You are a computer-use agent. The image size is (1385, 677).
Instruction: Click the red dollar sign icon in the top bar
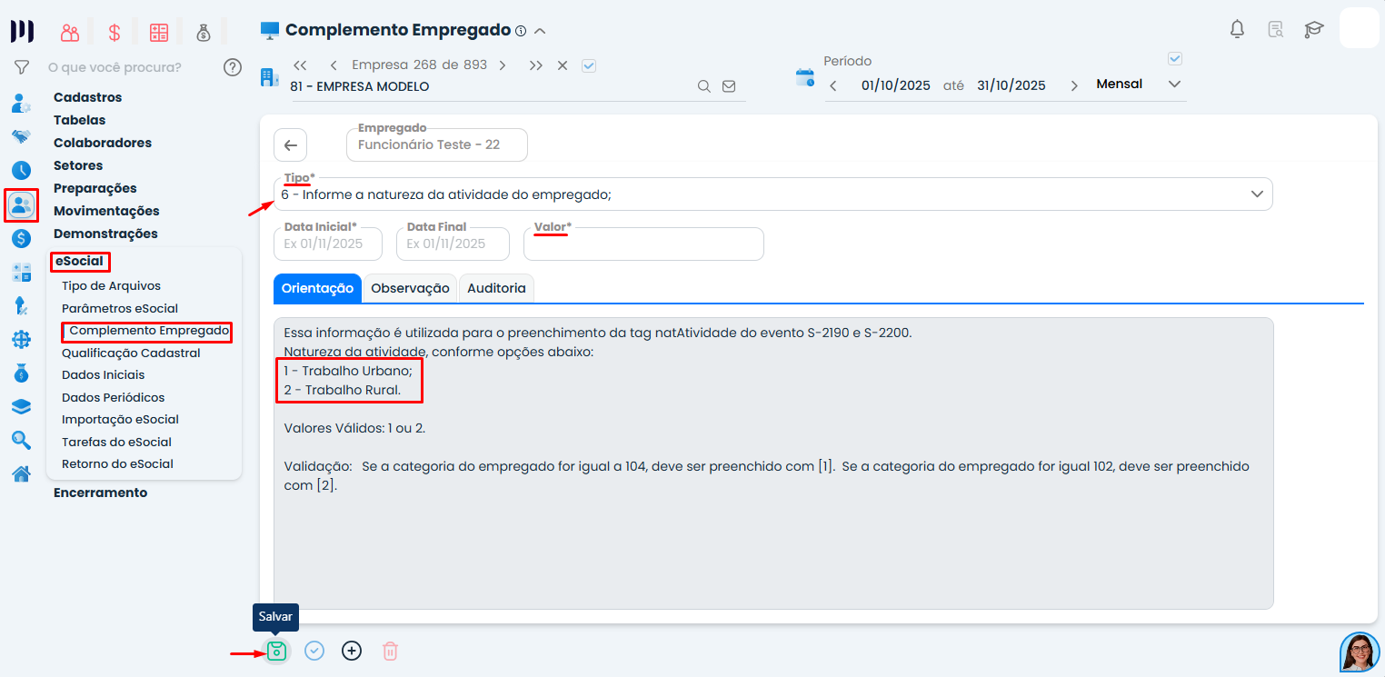(x=115, y=33)
